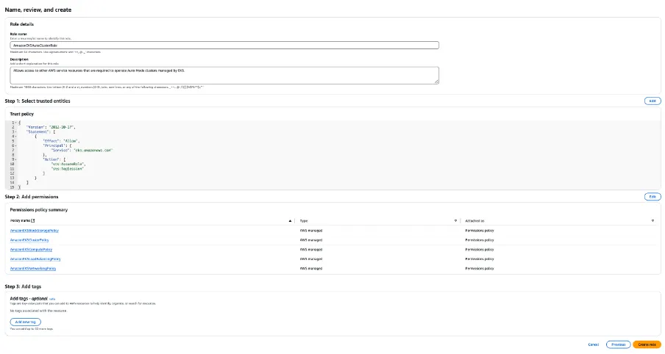
Task: Click the Cancel button
Action: click(594, 344)
